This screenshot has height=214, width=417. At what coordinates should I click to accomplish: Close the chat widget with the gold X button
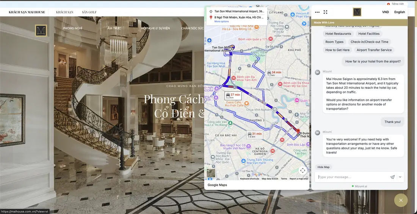tap(401, 200)
